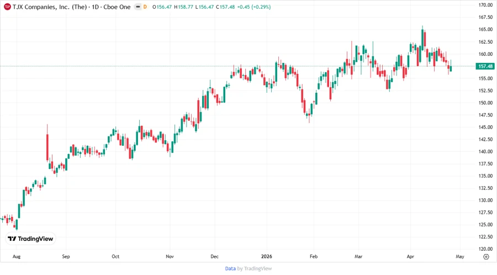Click the Nov label on time axis
The height and width of the screenshot is (275, 497).
170,256
